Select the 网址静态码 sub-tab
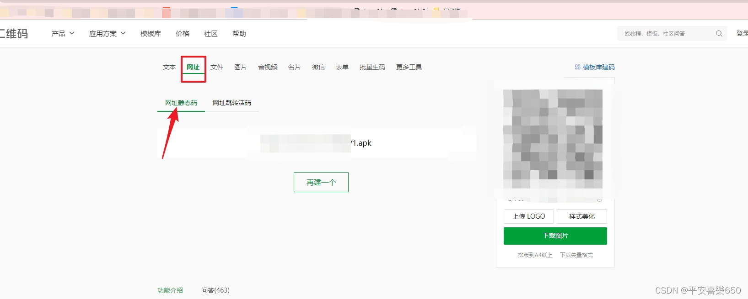The width and height of the screenshot is (748, 299). (x=181, y=103)
